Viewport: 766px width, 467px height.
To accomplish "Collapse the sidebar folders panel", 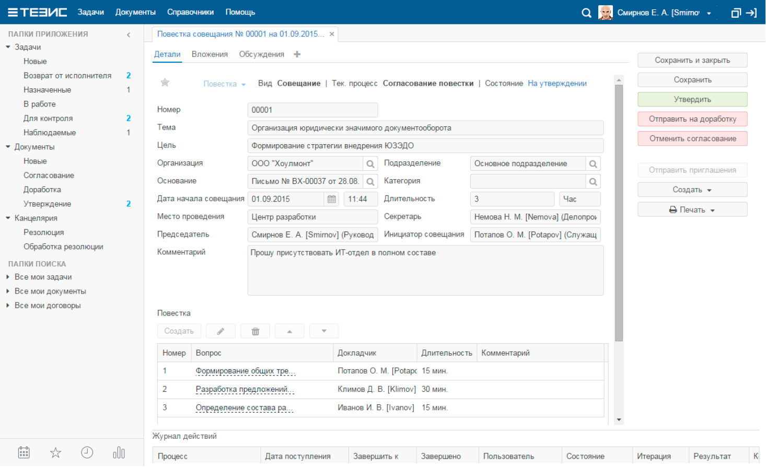I will click(129, 34).
